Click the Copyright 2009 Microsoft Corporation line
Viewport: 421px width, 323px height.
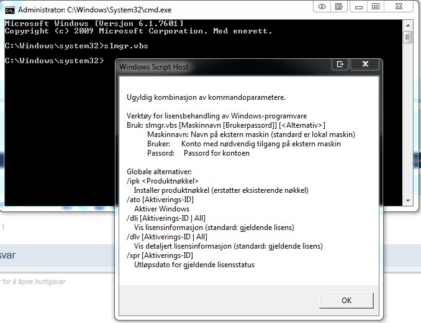click(138, 31)
